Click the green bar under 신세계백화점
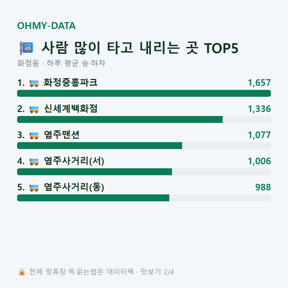Image resolution: width=288 pixels, height=288 pixels. pos(120,119)
